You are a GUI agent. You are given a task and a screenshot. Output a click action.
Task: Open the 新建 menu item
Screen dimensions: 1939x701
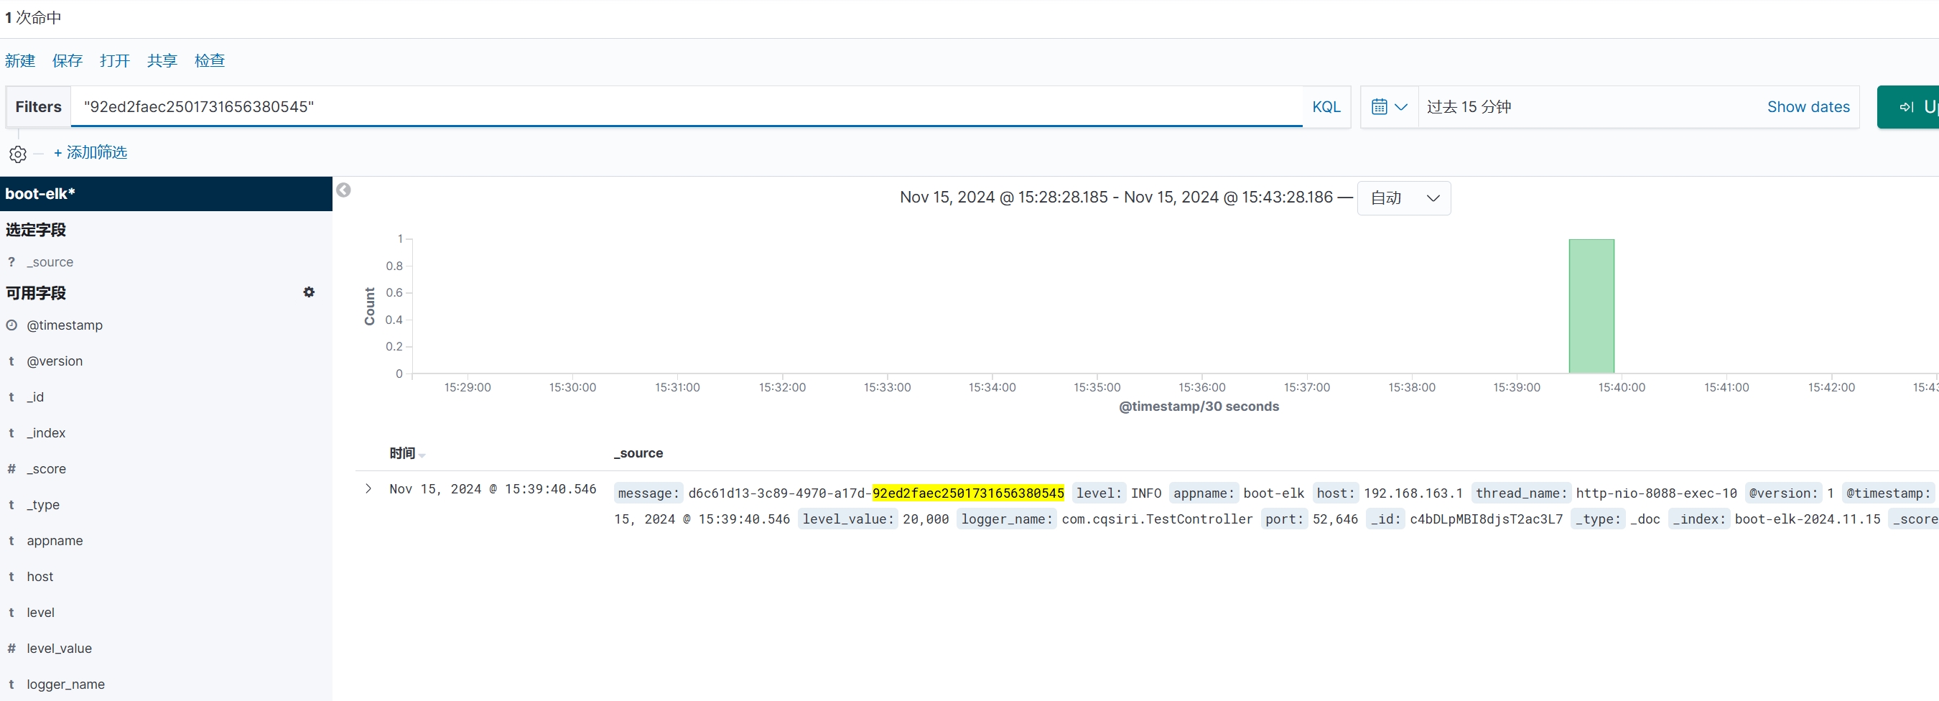20,61
